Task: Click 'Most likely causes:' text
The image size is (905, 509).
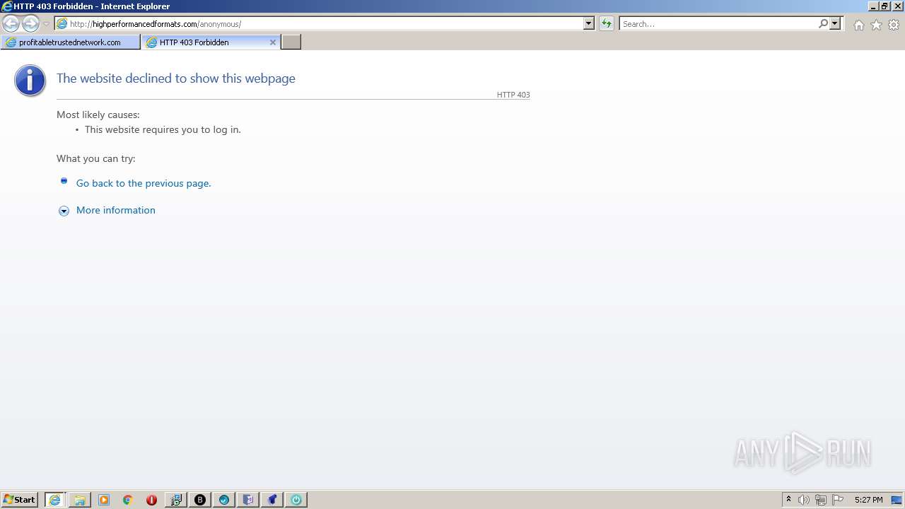Action: pyautogui.click(x=98, y=115)
